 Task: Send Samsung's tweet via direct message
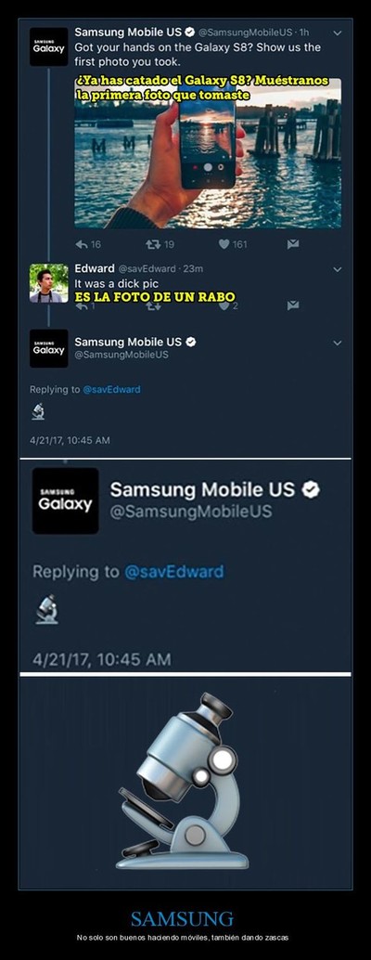click(x=293, y=244)
